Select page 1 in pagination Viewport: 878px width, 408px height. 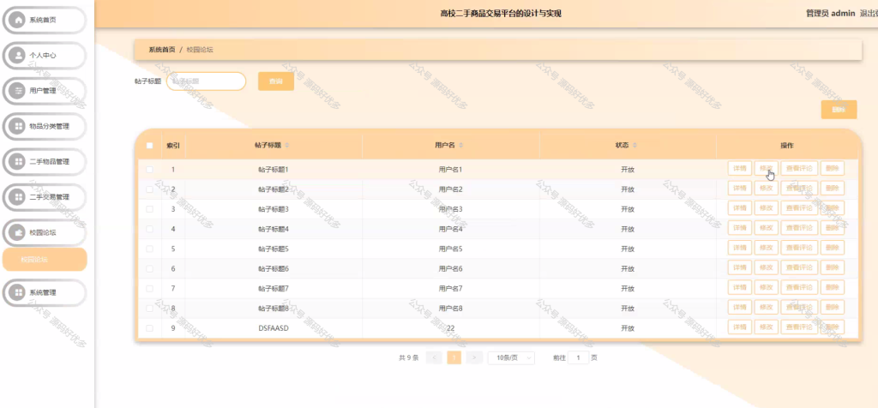click(x=454, y=357)
